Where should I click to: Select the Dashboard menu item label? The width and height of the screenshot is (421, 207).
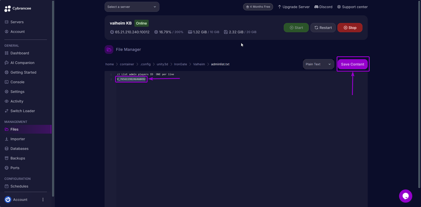[20, 53]
